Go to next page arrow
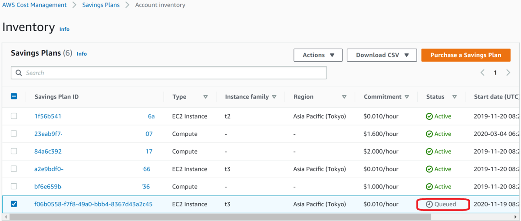The width and height of the screenshot is (521, 221). coord(508,73)
